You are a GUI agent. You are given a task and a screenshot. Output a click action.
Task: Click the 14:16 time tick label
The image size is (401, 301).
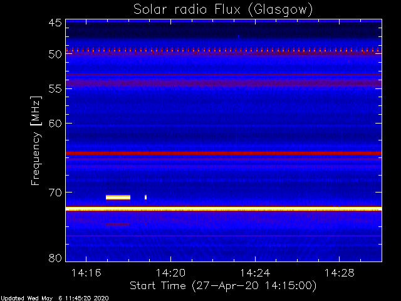pos(86,273)
